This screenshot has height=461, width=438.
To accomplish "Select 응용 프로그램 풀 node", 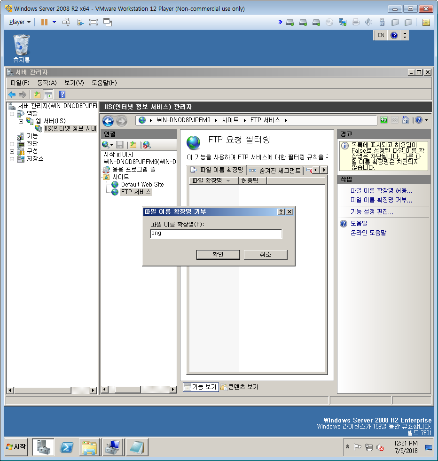I will (x=134, y=169).
